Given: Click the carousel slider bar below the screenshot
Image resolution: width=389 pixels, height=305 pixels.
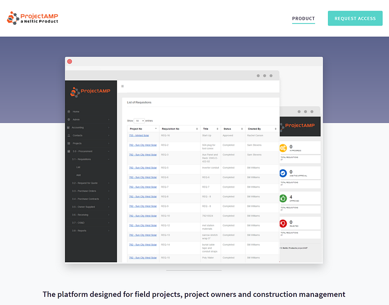Looking at the screenshot, I should click(x=194, y=270).
